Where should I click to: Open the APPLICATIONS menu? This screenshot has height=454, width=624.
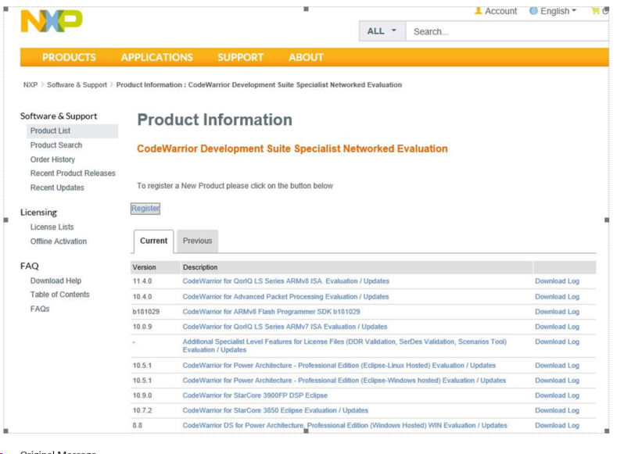click(156, 57)
